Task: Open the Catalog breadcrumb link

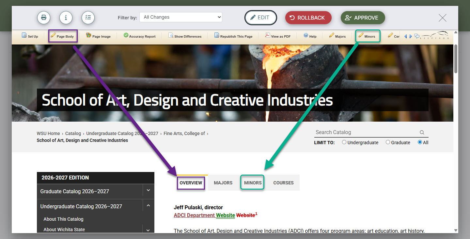Action: point(73,133)
